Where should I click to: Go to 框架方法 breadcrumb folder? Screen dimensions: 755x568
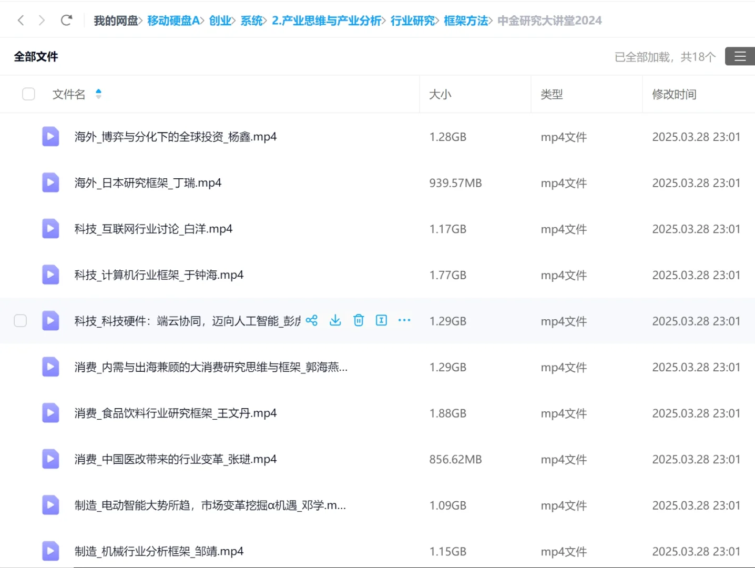(x=466, y=21)
